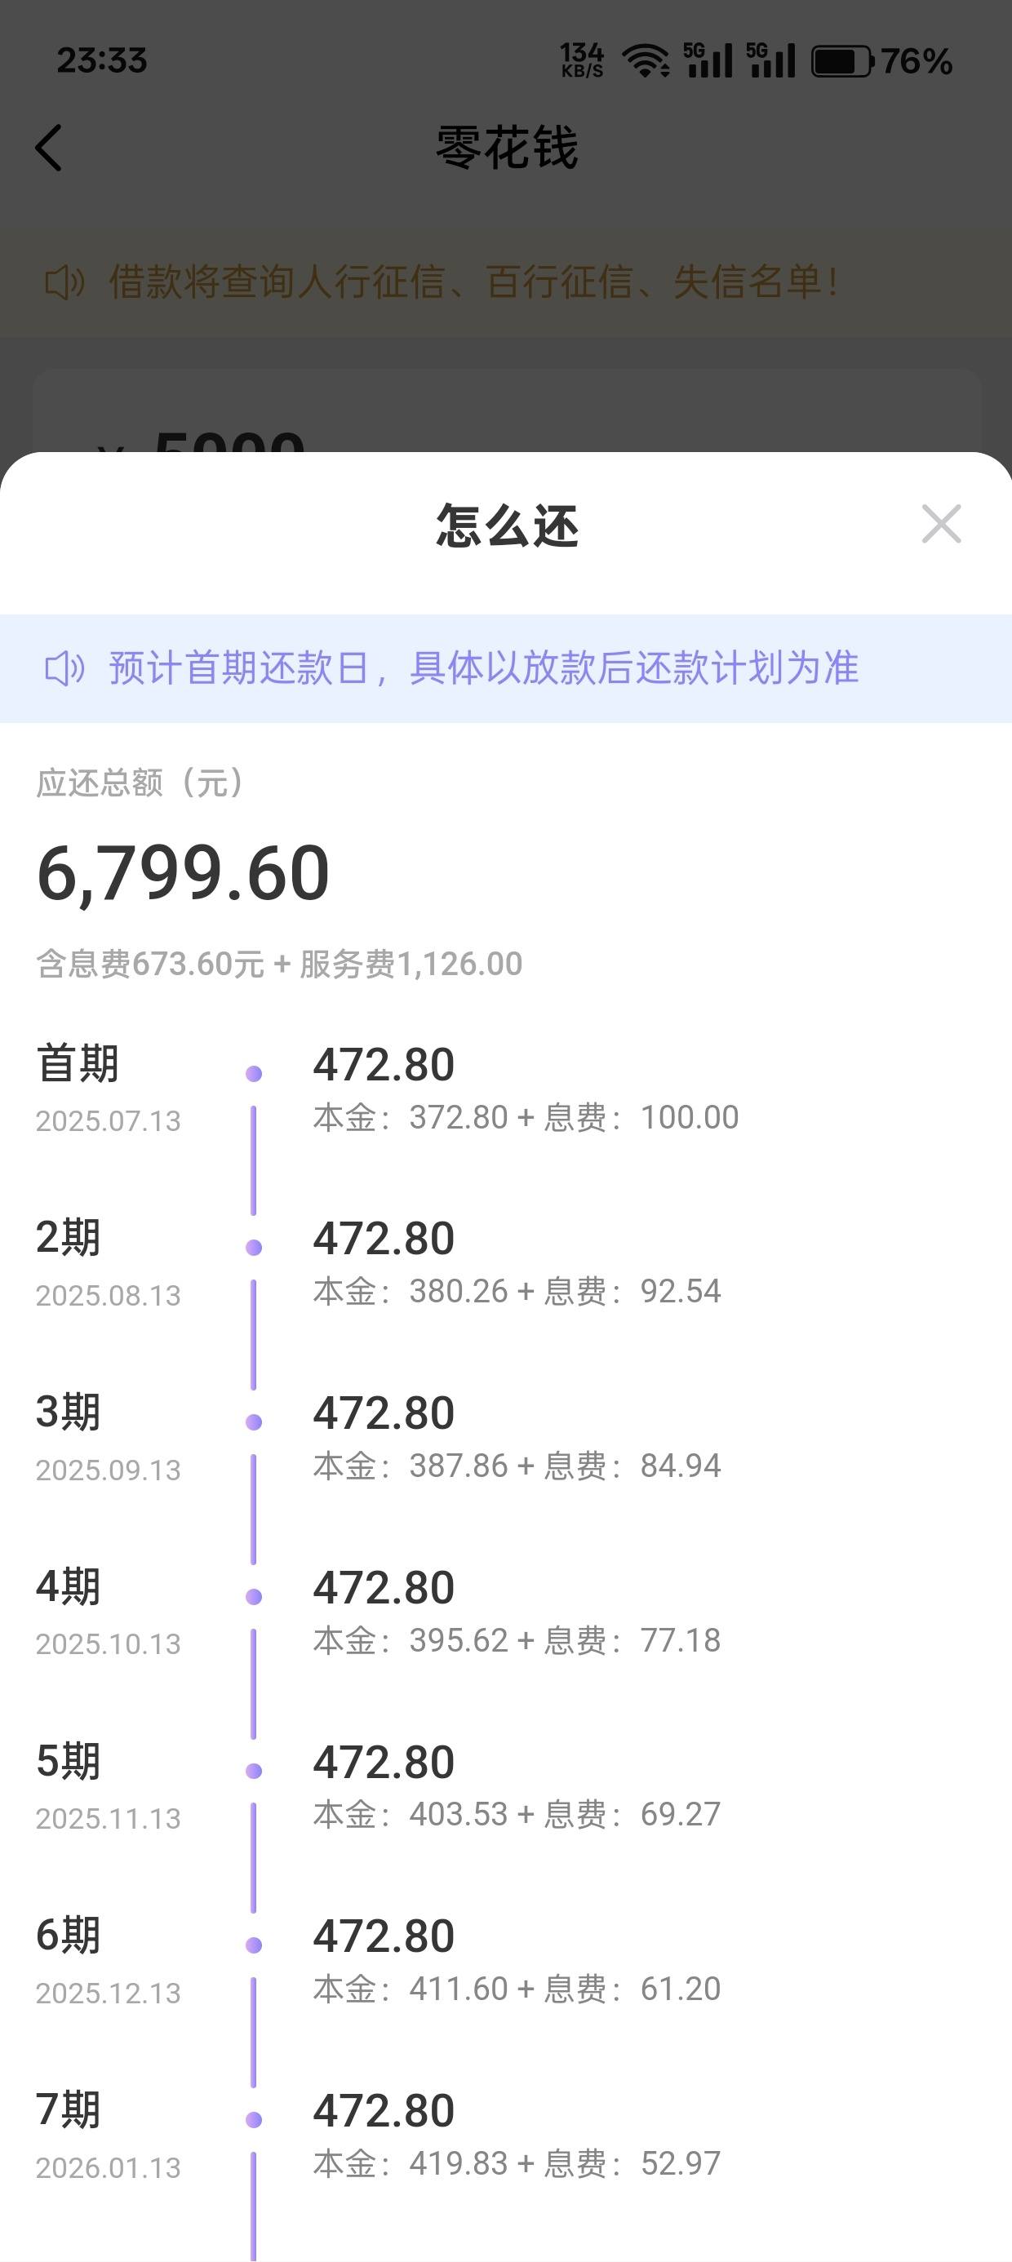This screenshot has width=1012, height=2262.
Task: Tap the date 2025.10.13
Action: pyautogui.click(x=108, y=1645)
